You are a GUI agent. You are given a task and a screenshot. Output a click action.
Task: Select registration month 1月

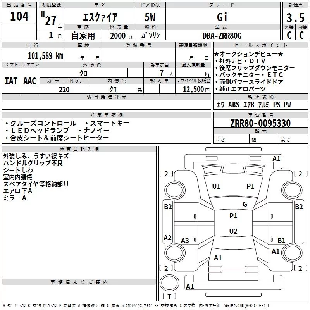[55, 35]
